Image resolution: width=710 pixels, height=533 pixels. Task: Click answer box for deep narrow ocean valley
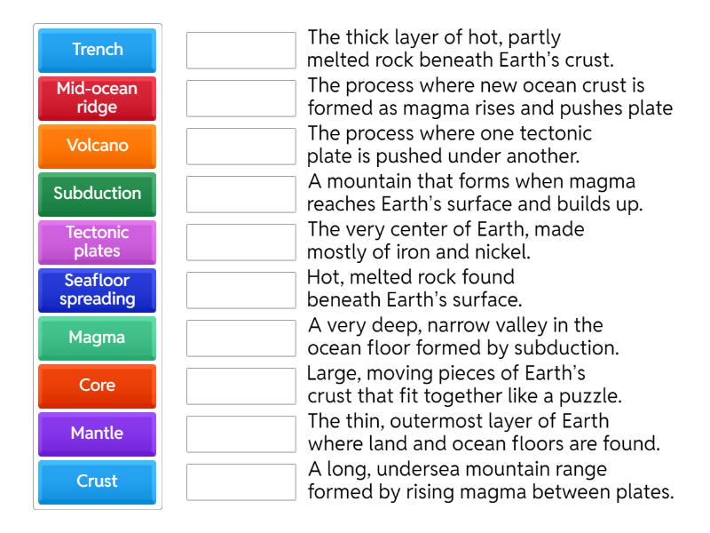coord(241,338)
